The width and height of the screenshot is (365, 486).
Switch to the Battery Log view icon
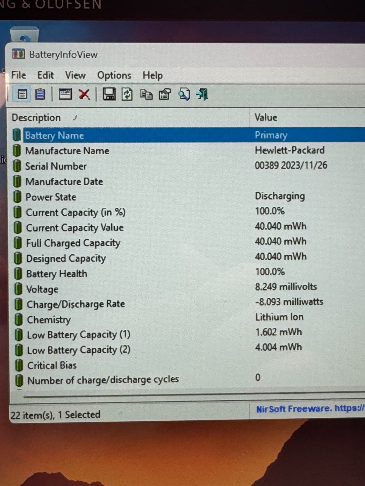[40, 94]
